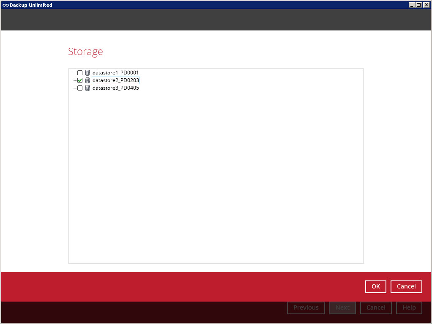Click the dimmed Cancel button beside Next

point(375,308)
